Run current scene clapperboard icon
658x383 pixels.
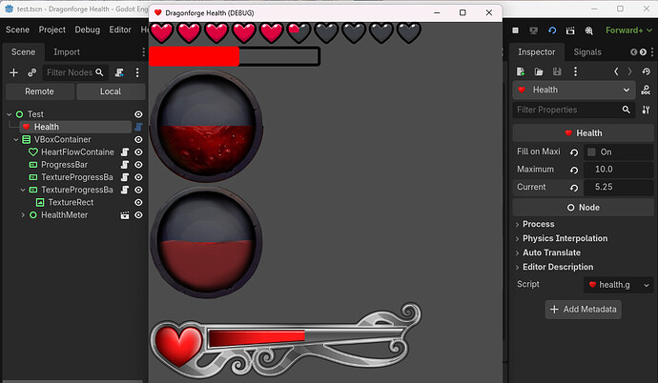click(570, 30)
